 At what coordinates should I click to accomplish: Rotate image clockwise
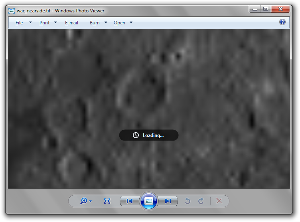201,201
